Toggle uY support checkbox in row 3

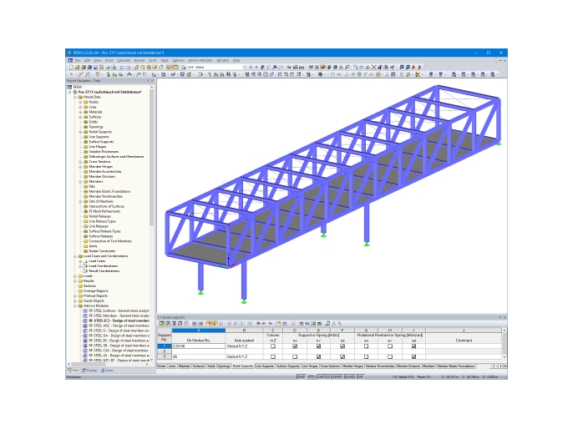coord(319,356)
